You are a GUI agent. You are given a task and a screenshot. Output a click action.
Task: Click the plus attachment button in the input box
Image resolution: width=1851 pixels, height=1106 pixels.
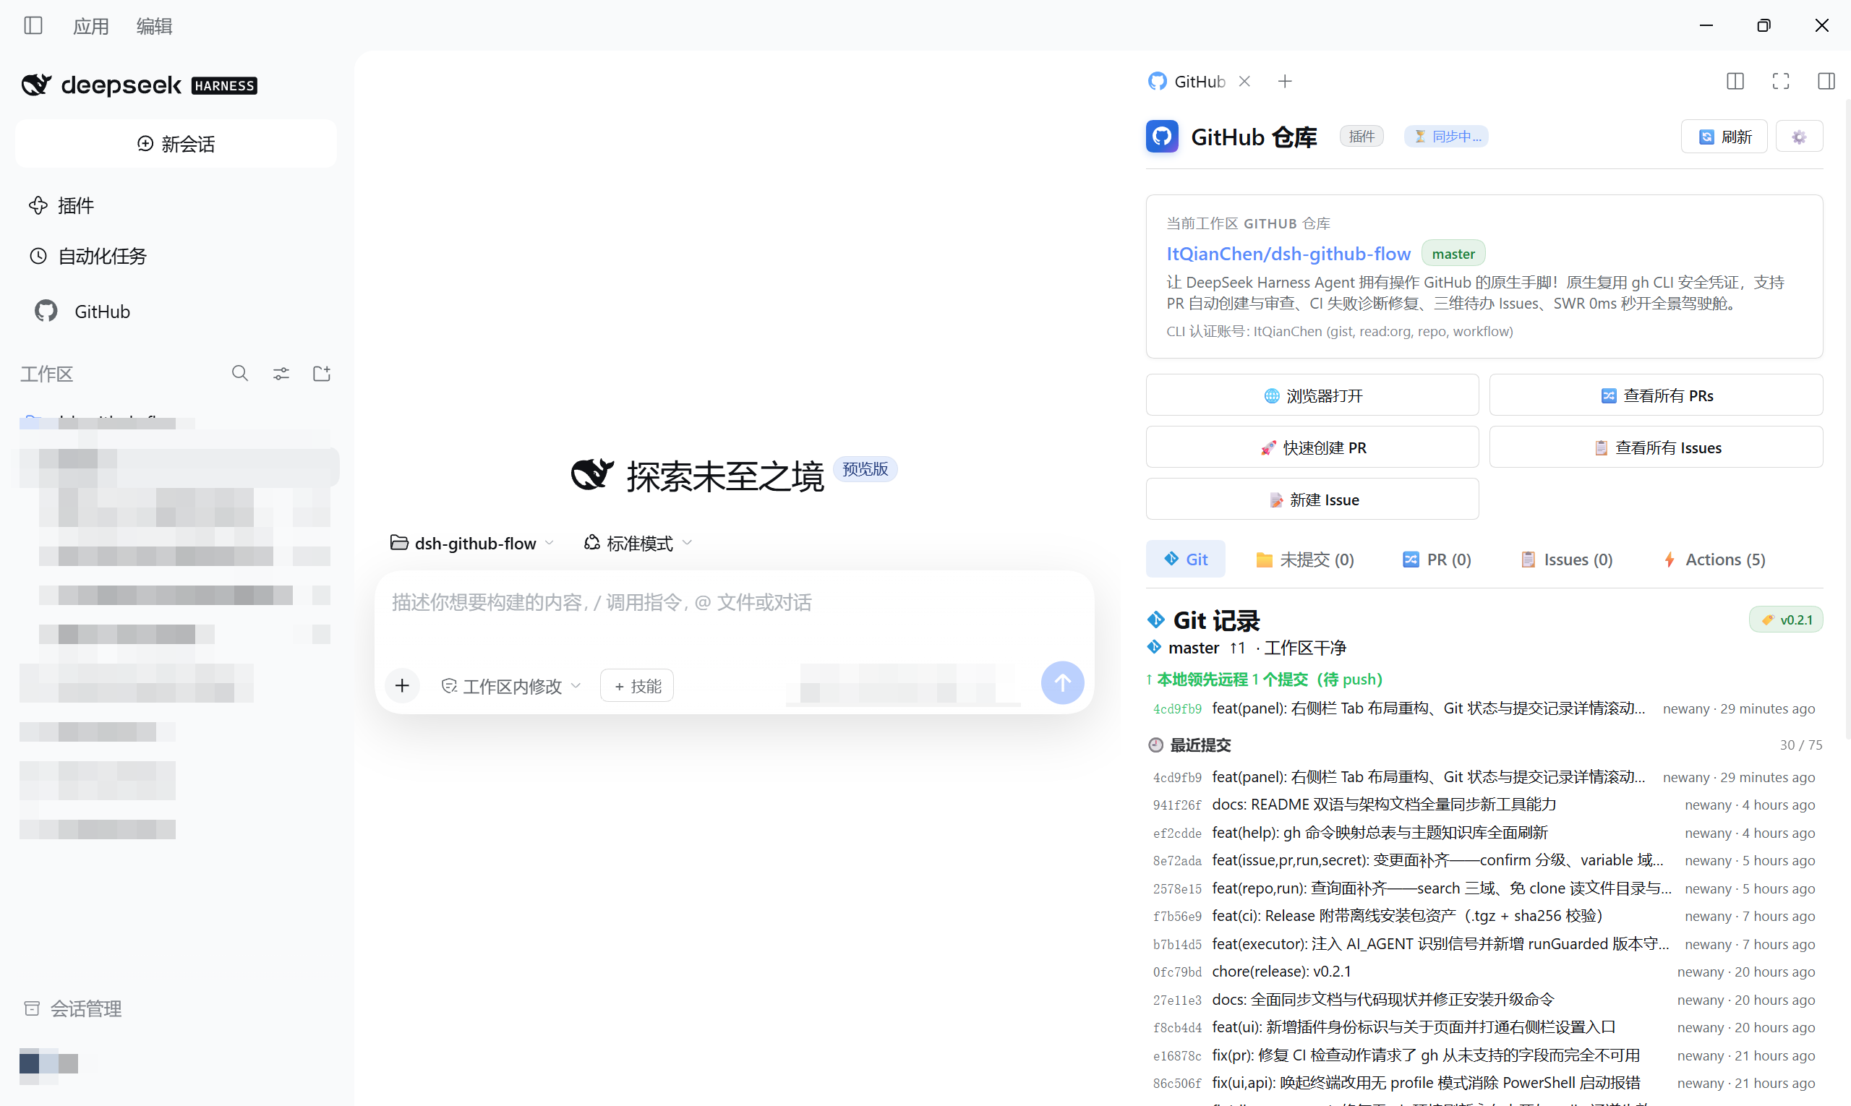[402, 686]
